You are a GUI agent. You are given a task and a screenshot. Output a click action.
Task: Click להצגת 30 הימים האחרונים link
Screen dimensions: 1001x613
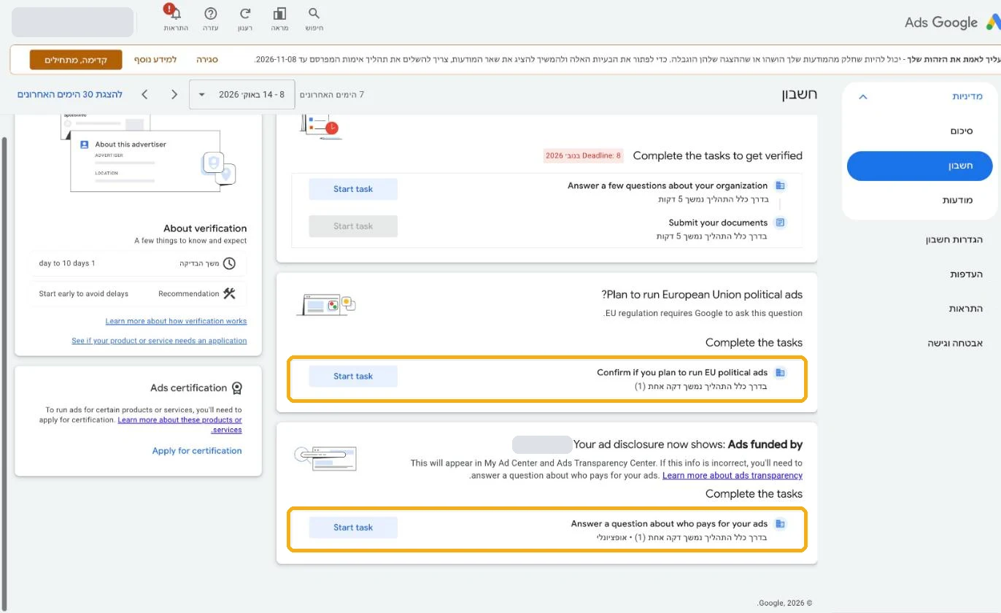70,94
